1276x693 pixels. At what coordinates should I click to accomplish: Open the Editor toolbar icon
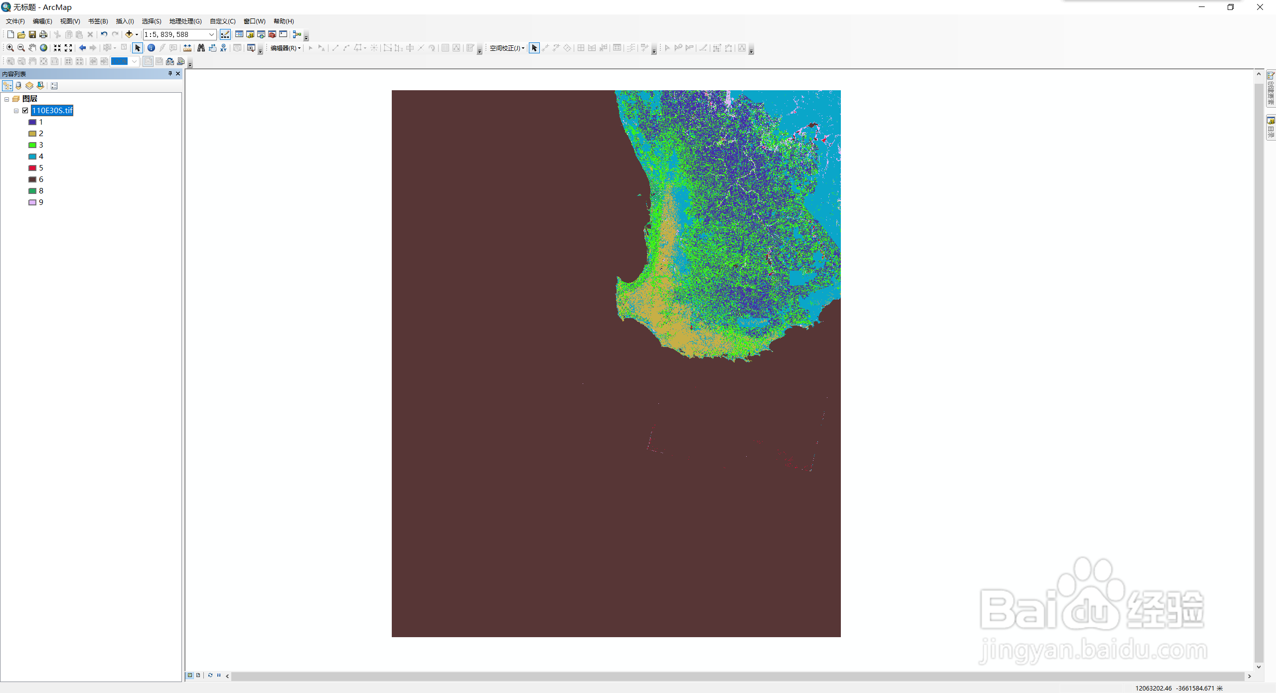[x=225, y=34]
